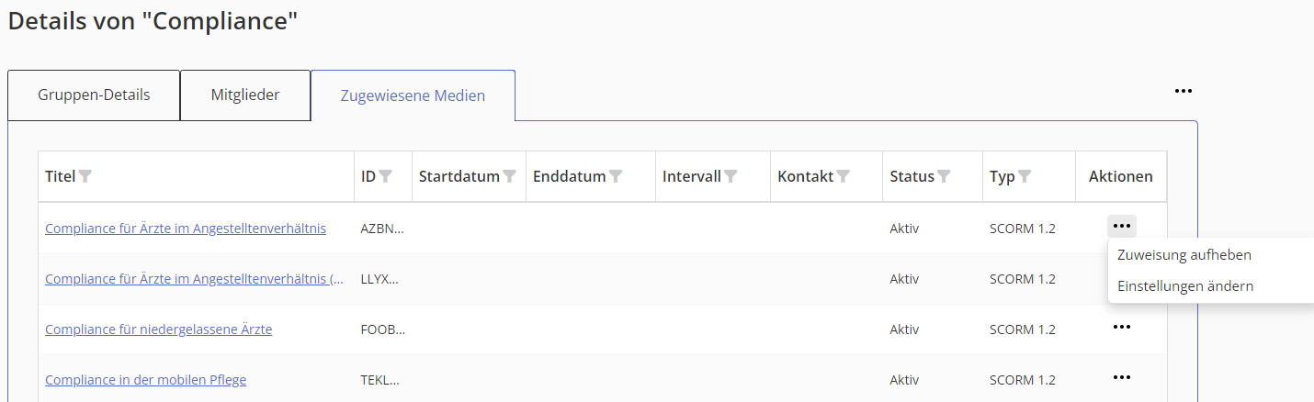The image size is (1314, 402).
Task: Select Zuweisung aufheben from the menu
Action: click(1184, 255)
